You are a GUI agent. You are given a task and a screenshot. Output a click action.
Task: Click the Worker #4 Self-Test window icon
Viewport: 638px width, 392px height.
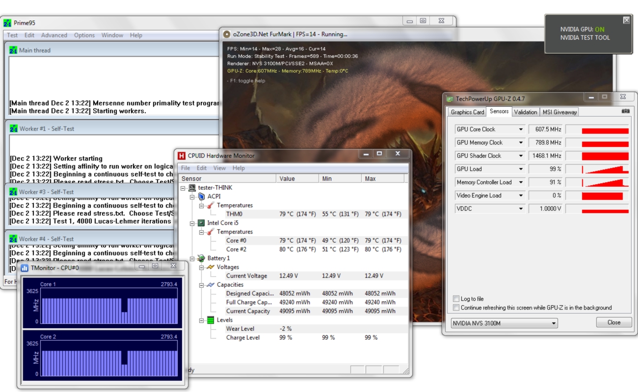point(13,239)
